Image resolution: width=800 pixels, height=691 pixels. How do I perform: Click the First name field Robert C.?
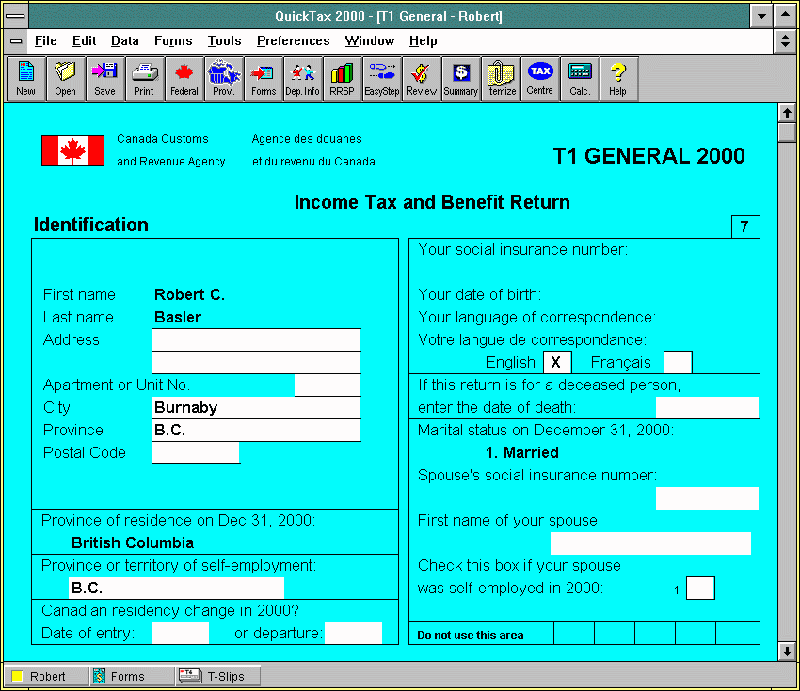257,295
